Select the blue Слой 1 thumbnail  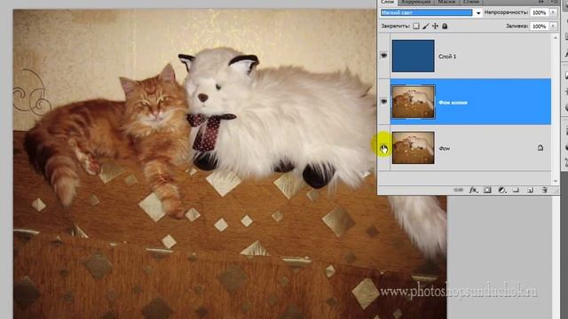click(x=413, y=56)
